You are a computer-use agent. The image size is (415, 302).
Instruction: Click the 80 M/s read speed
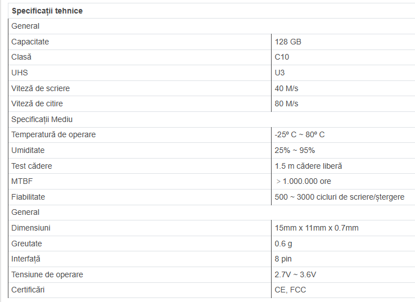tap(287, 103)
